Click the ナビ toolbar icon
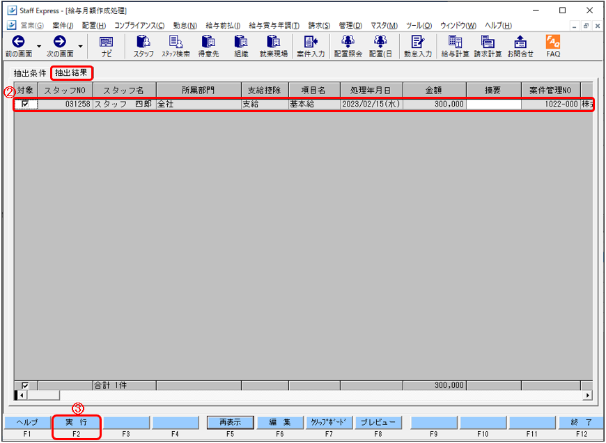606x443 pixels. point(106,46)
